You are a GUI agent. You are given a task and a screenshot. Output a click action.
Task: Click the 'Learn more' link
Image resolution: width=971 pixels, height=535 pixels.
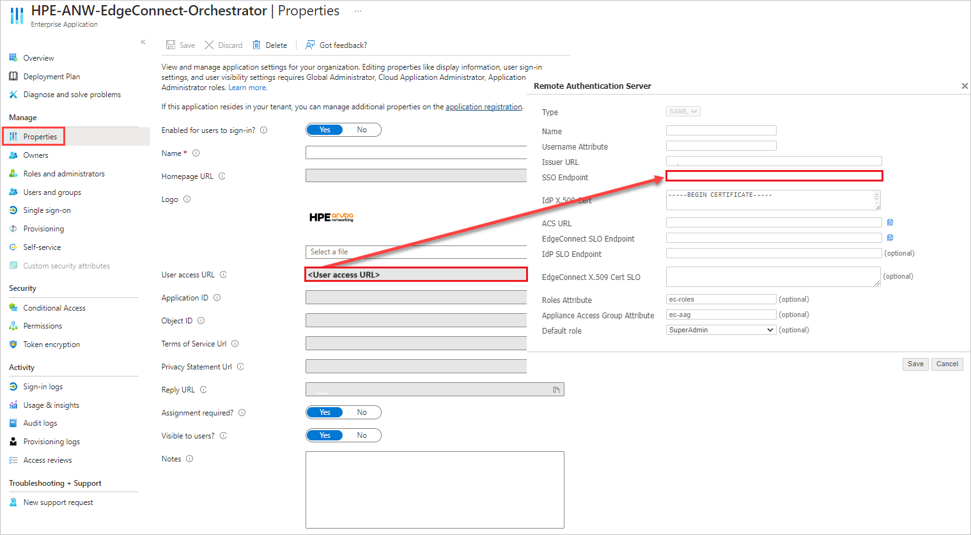click(247, 88)
